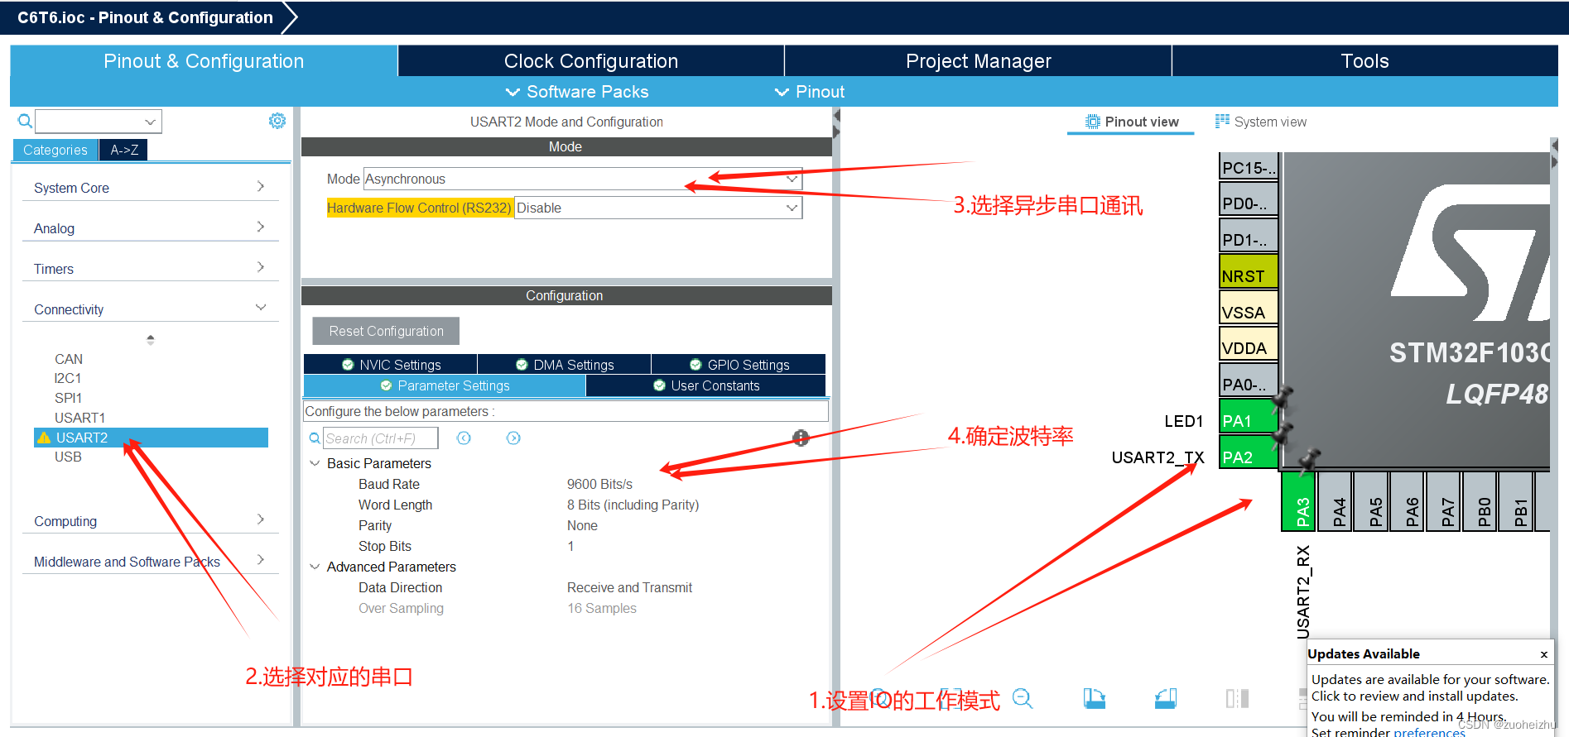Click the green PA3 pin
Screen dimensions: 1569x737
1298,501
